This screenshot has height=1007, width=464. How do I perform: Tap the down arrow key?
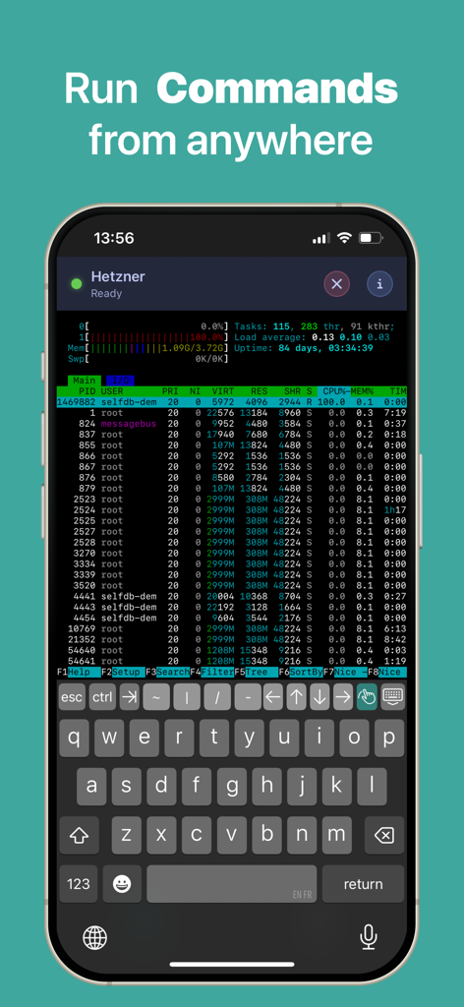tap(319, 697)
